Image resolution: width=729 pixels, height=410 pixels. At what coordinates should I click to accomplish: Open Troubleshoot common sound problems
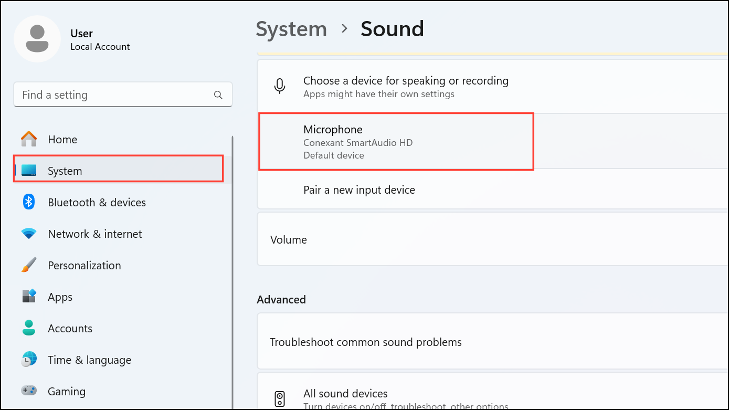(365, 342)
